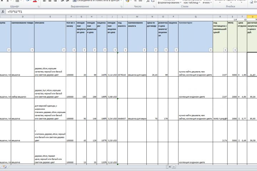257x171 pixels.
Task: Open filter dropdown for ожидаемая закупочная цена column
Action: click(84, 50)
